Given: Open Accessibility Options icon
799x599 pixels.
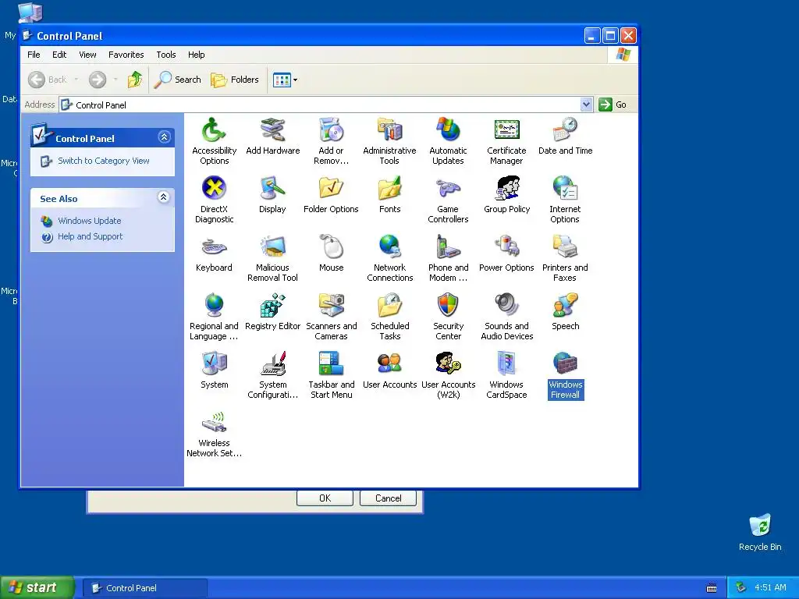Looking at the screenshot, I should [x=214, y=130].
